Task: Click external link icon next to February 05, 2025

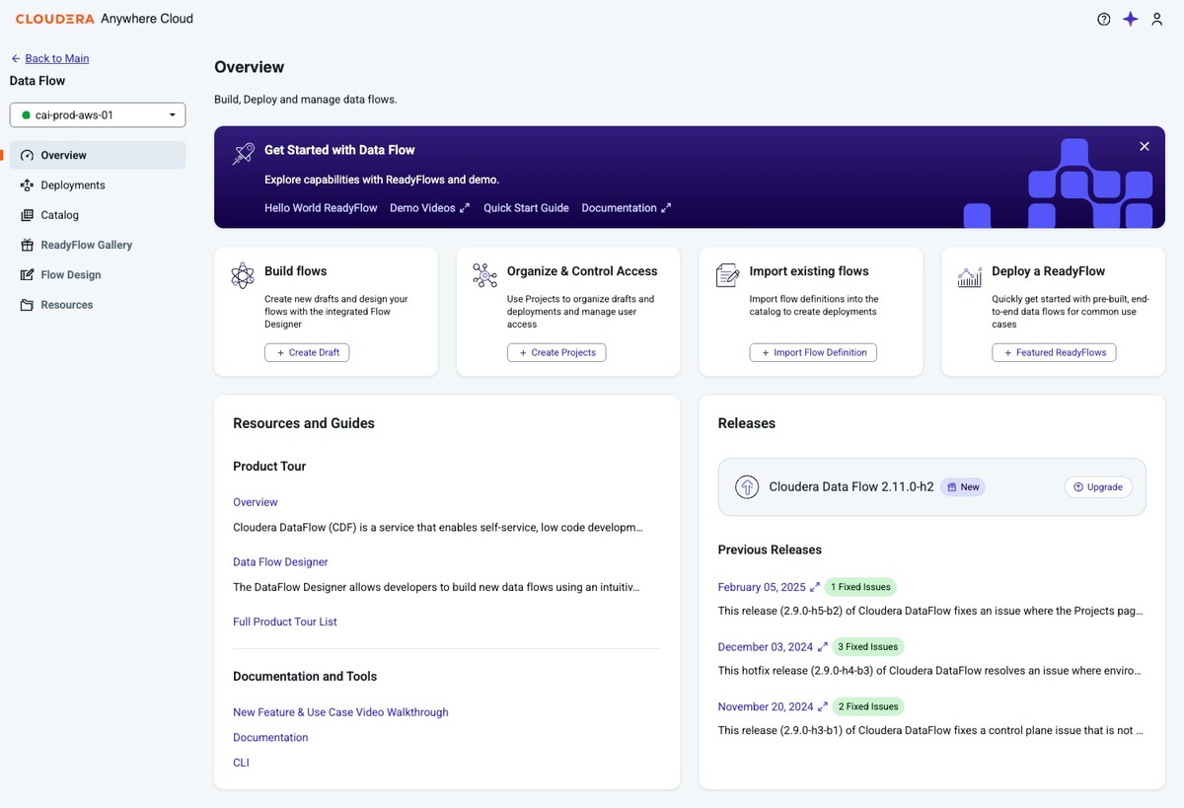Action: (815, 587)
